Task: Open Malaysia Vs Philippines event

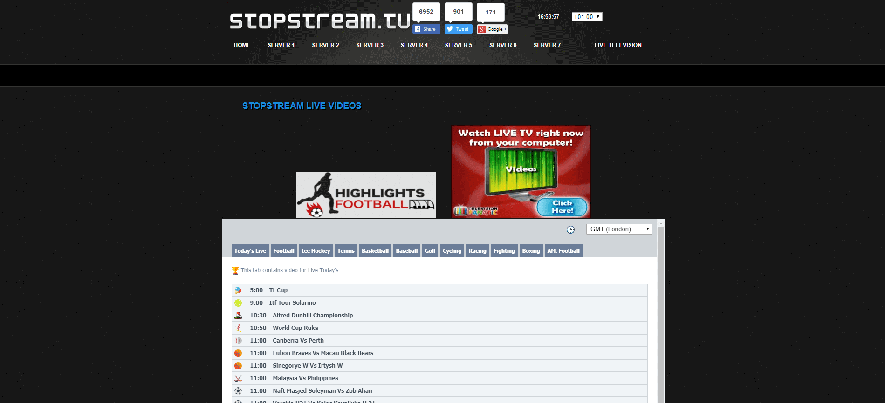Action: [x=439, y=378]
